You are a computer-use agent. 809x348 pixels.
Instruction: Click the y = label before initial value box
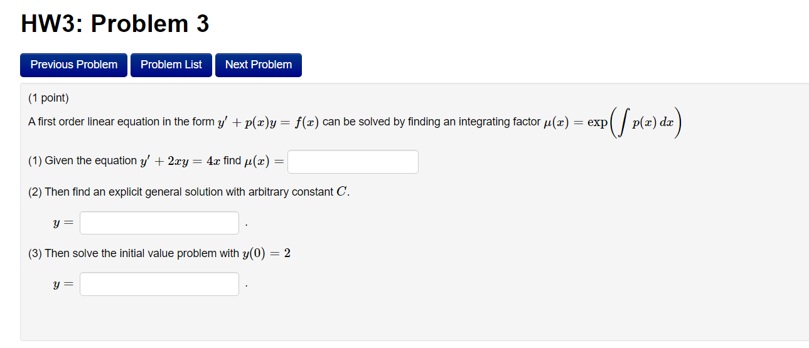(63, 285)
